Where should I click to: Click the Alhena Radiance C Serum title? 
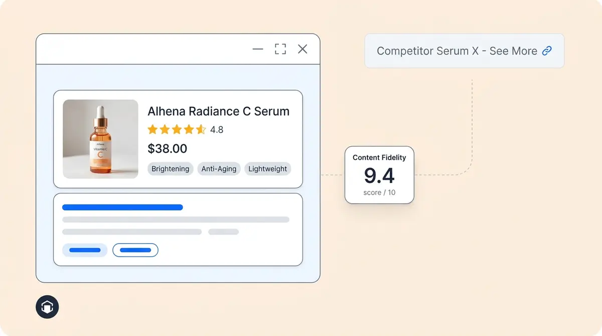[x=218, y=111]
